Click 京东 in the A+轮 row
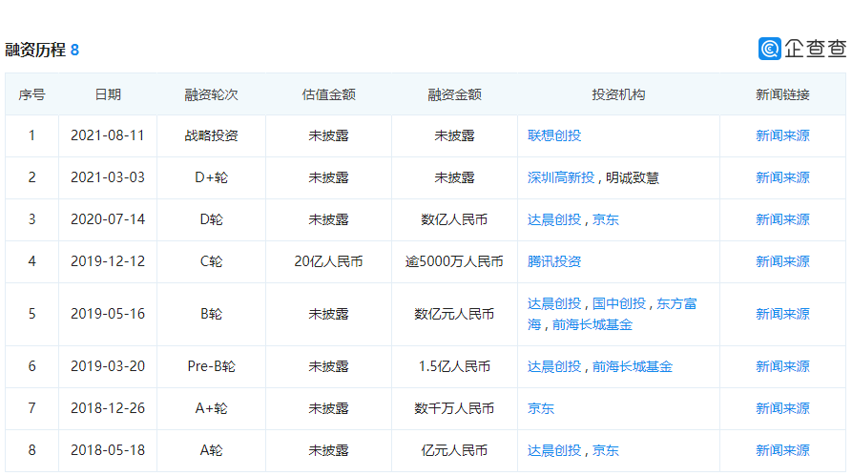This screenshot has width=852, height=476. click(541, 408)
